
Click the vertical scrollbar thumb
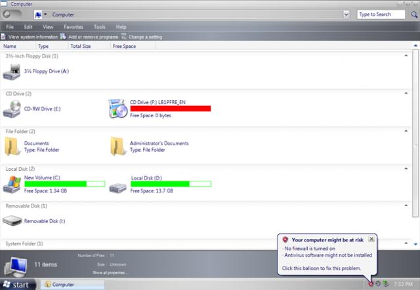(x=415, y=133)
